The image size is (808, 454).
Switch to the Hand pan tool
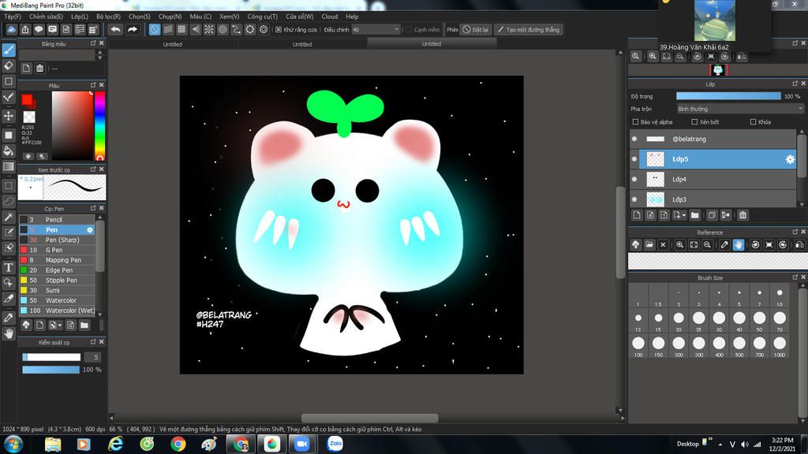9,333
